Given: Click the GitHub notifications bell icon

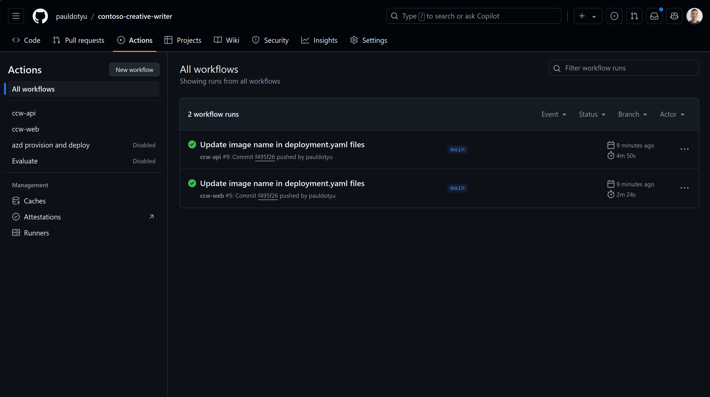Looking at the screenshot, I should tap(653, 16).
